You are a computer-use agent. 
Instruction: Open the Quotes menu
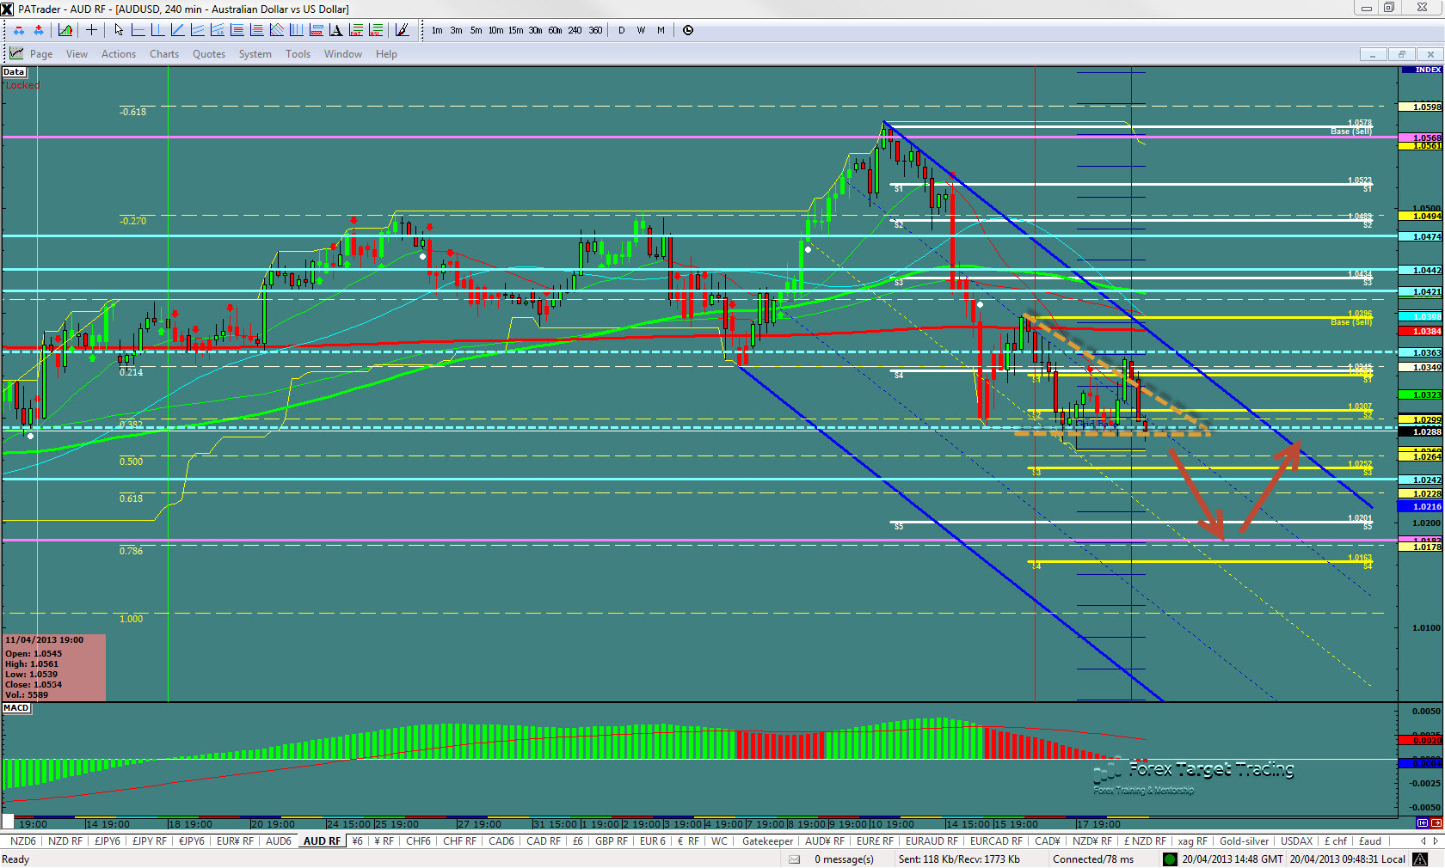pyautogui.click(x=209, y=54)
